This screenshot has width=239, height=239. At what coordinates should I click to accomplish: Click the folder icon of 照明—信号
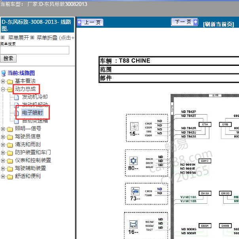pos(10,129)
